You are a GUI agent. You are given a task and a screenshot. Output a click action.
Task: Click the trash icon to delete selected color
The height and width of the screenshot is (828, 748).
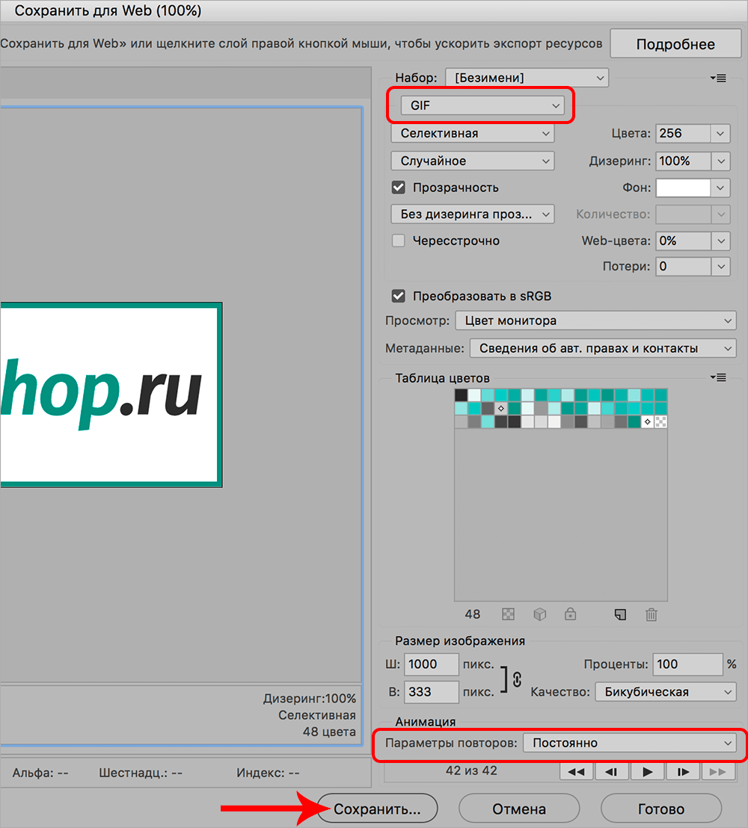click(652, 614)
